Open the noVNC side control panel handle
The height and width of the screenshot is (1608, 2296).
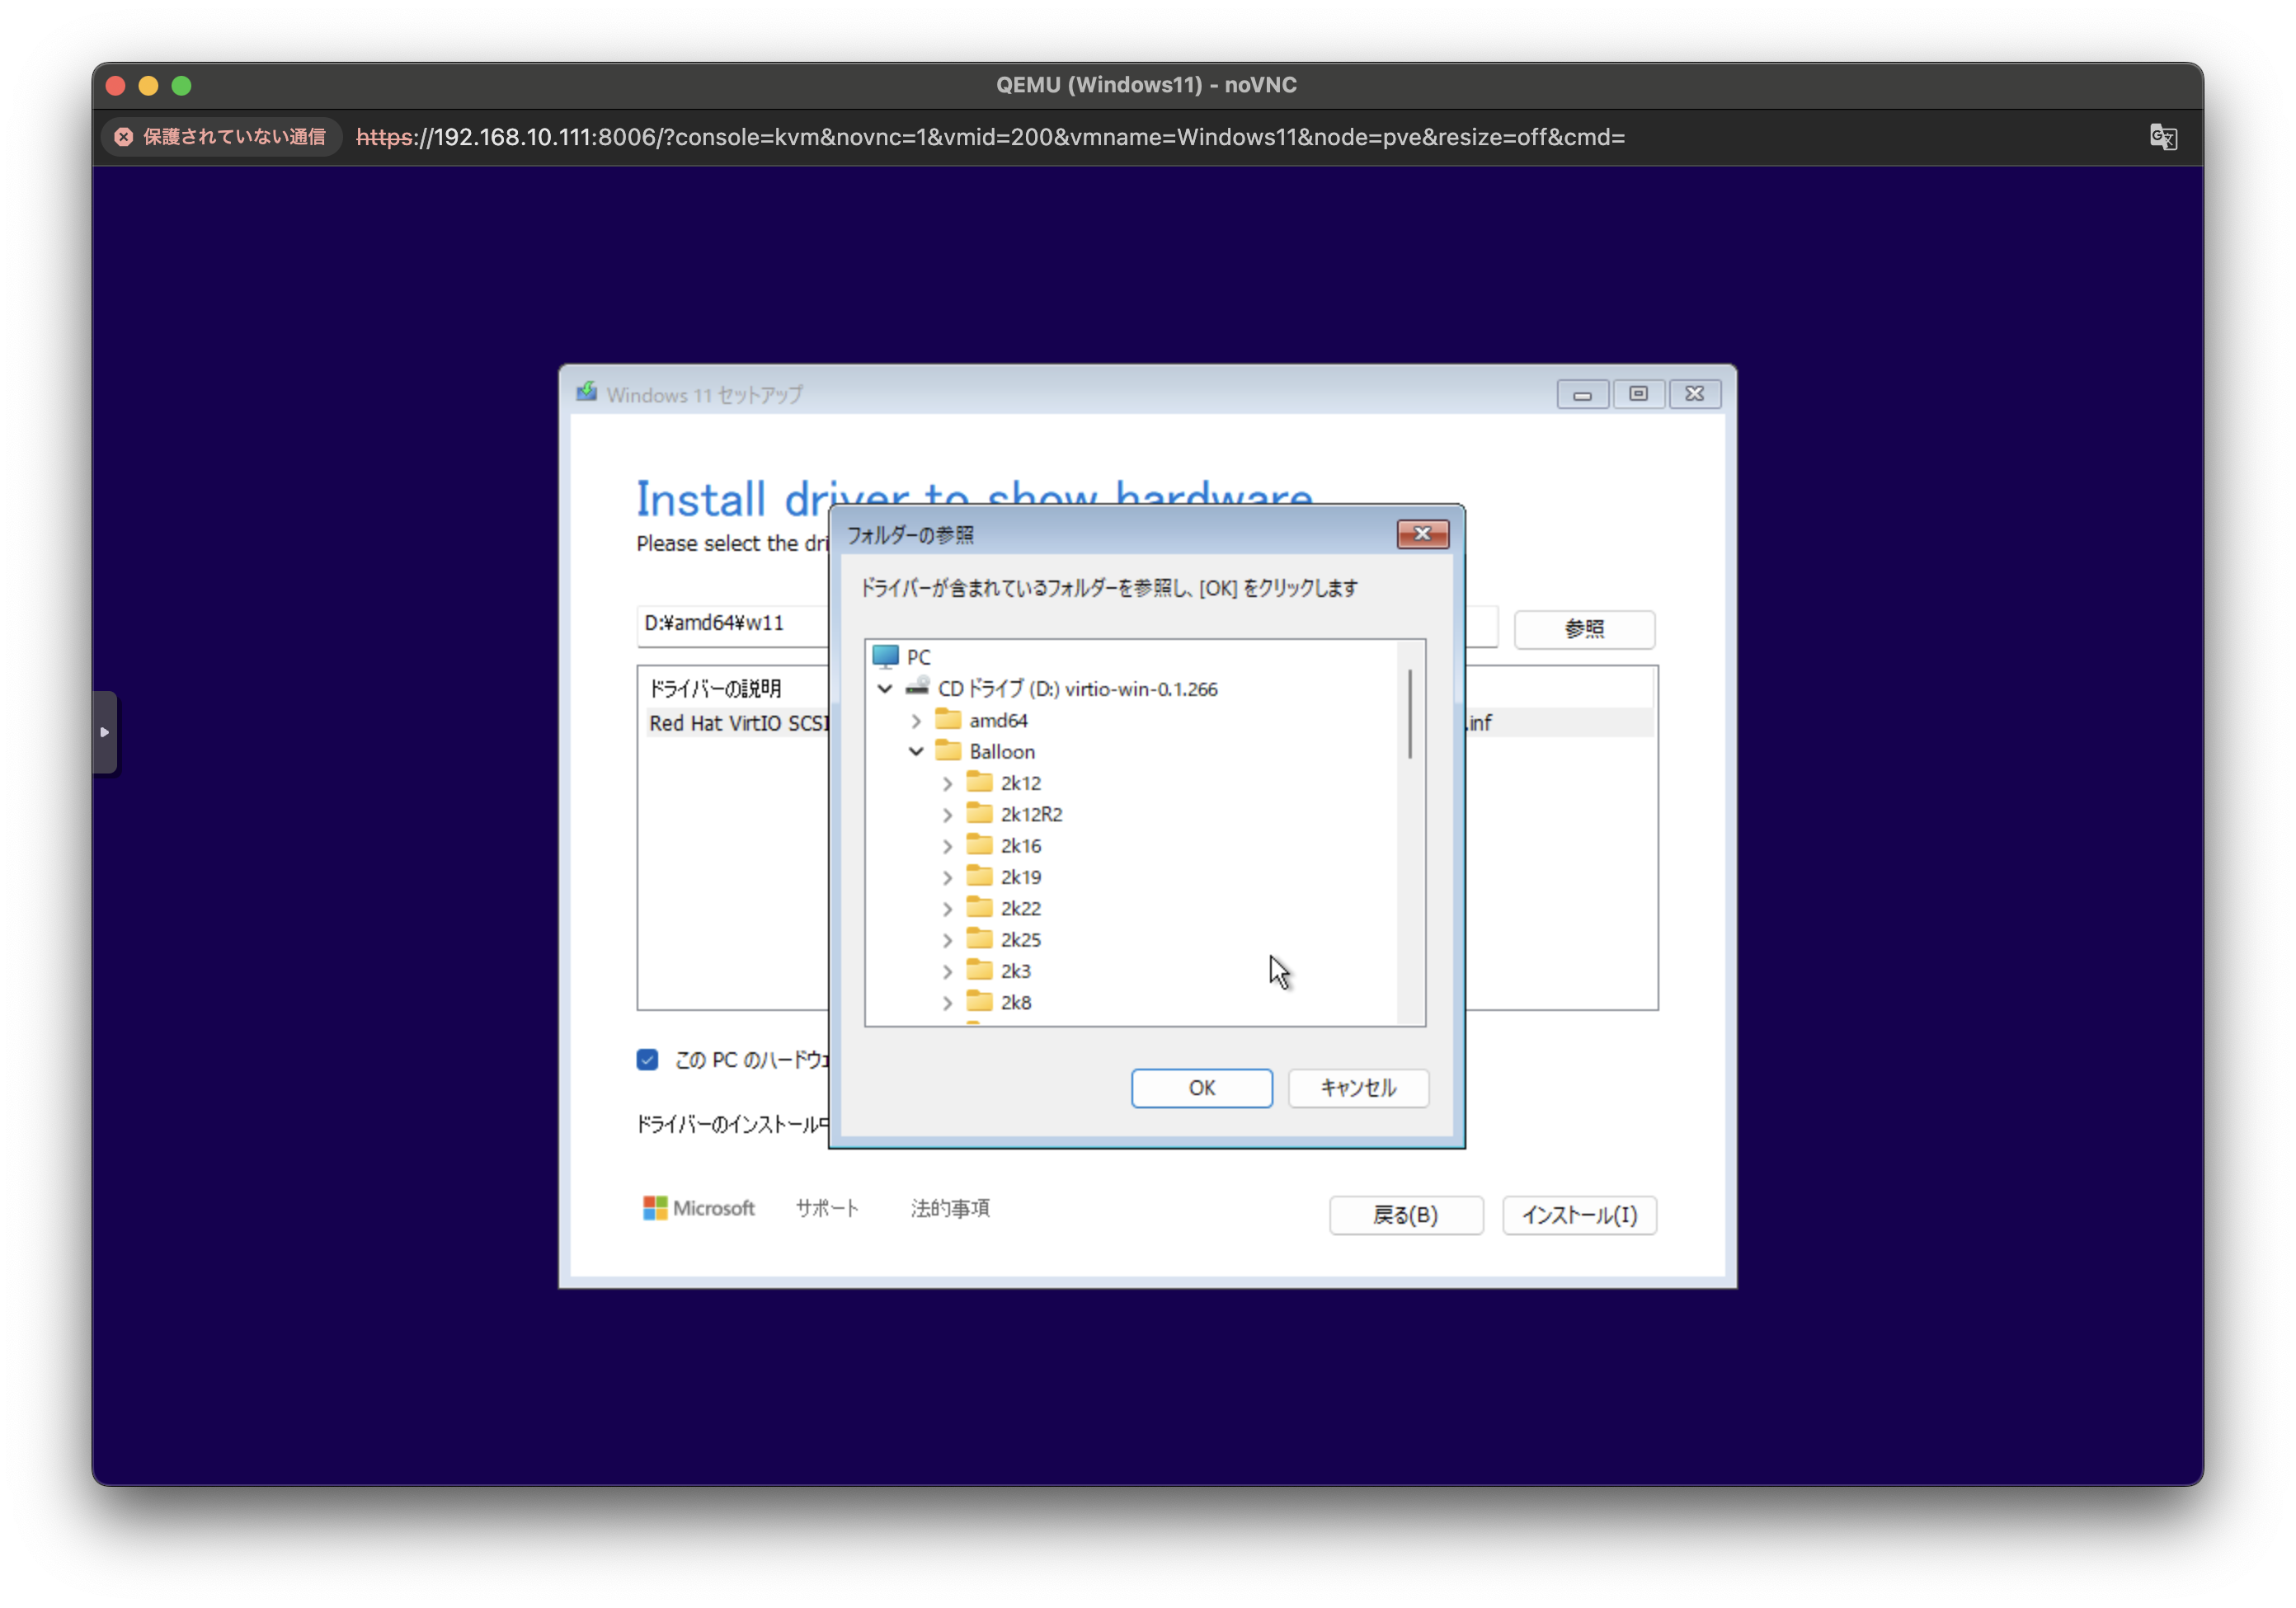coord(105,732)
